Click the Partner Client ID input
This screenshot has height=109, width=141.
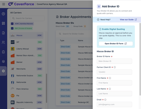tap(114, 72)
